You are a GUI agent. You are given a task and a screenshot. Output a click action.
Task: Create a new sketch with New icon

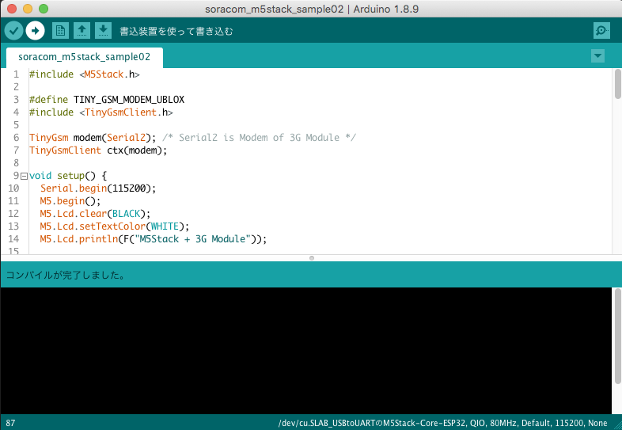click(60, 31)
